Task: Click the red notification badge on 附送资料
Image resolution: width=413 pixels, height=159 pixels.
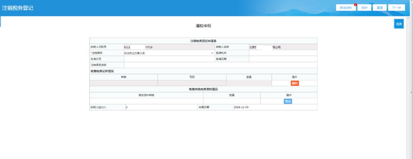Action: tap(355, 5)
